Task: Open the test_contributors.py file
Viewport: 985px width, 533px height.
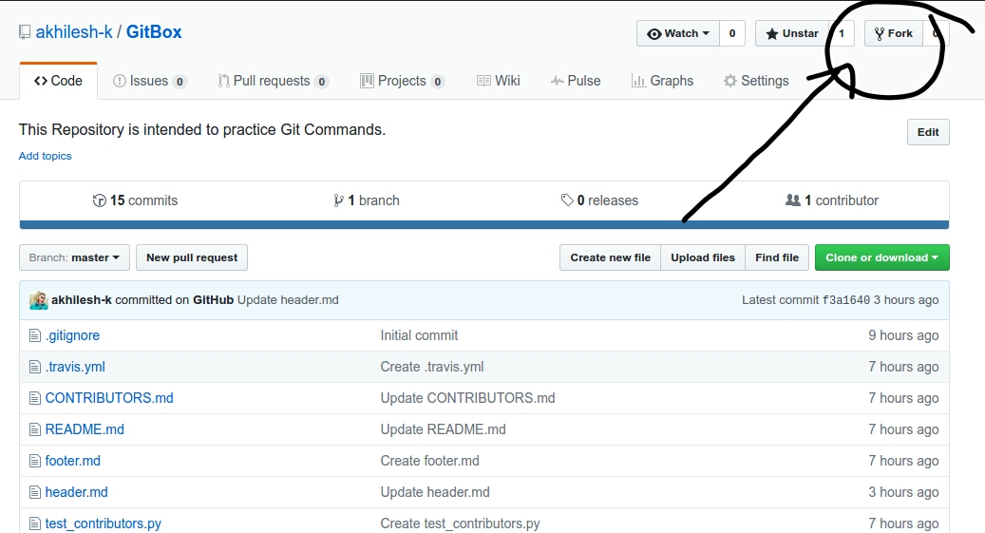Action: 103,524
